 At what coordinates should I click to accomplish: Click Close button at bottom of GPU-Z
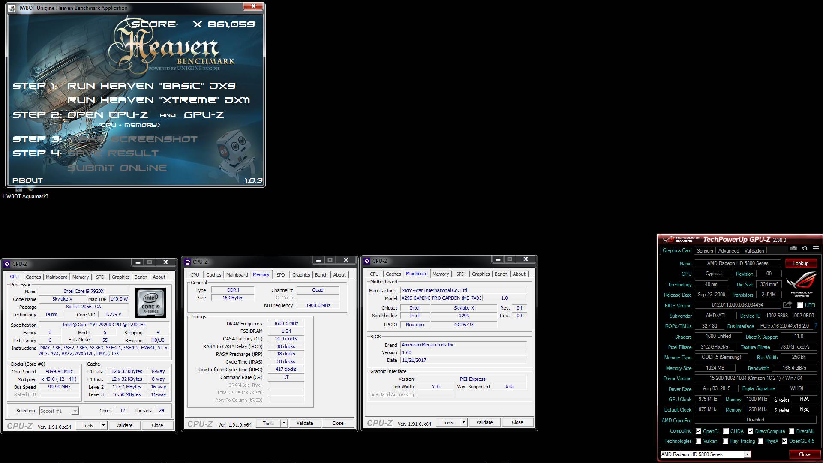[x=804, y=454]
